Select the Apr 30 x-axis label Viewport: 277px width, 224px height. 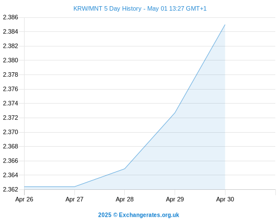pyautogui.click(x=225, y=199)
